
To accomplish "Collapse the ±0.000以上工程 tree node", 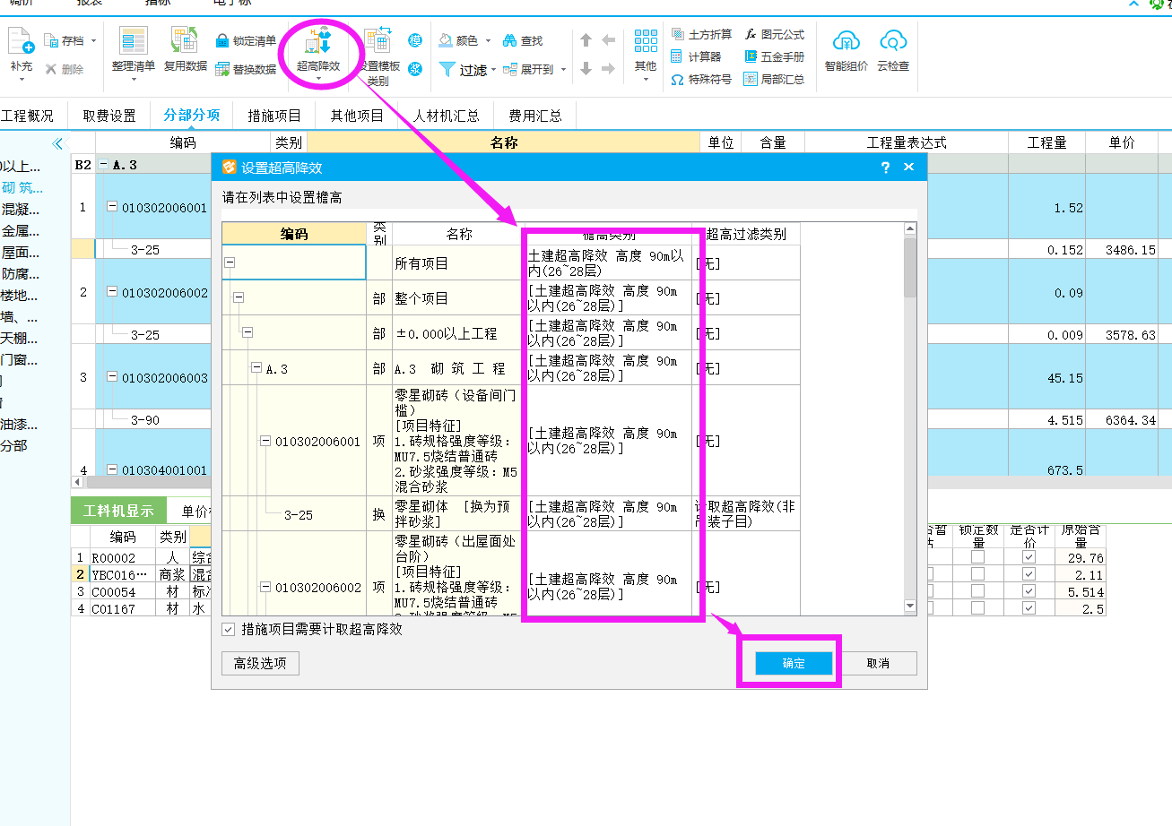I will click(x=247, y=333).
